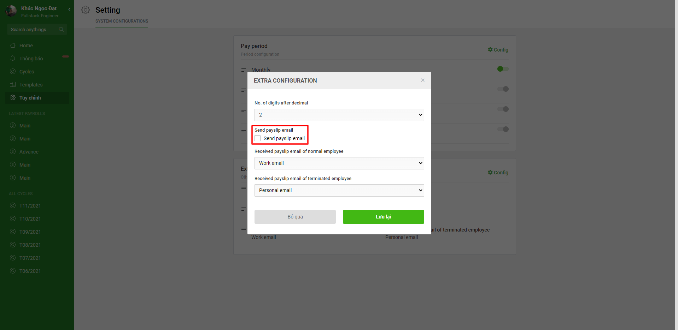Click the Cycles circle icon
Screen dimensions: 678x330
[13, 71]
